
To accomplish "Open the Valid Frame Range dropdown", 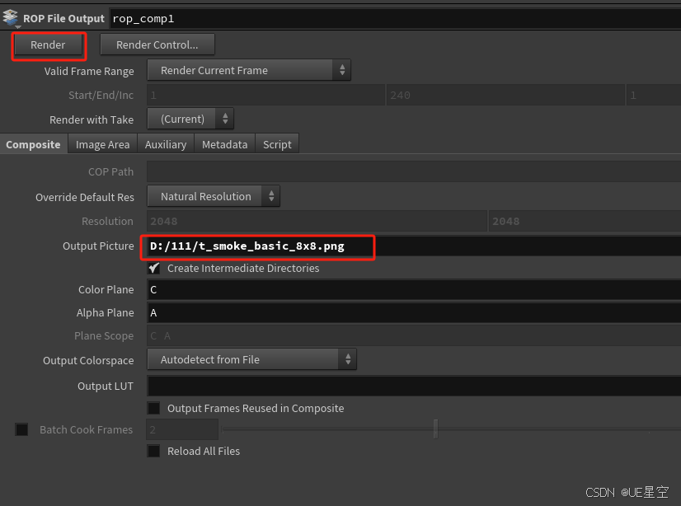I will [249, 70].
